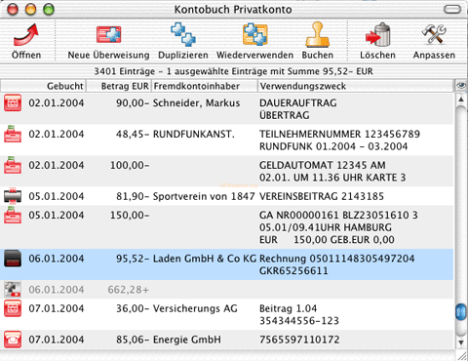
Task: Sort by Fremdkontoinhaber column header
Action: tap(205, 86)
